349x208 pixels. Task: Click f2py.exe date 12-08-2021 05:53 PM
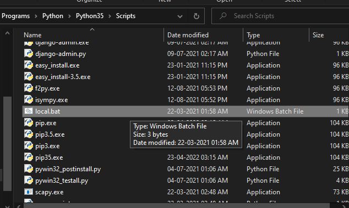pos(198,88)
